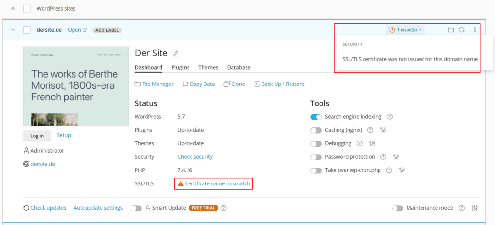Click the Up-to-date status in the Themes row
The width and height of the screenshot is (495, 225).
[190, 143]
